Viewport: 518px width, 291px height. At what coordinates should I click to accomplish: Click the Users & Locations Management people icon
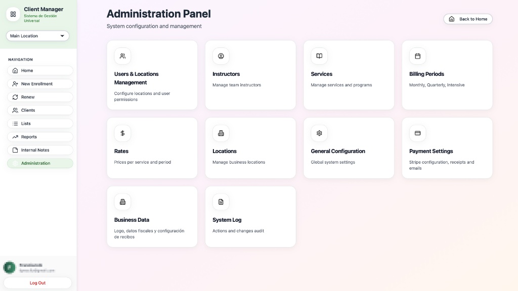tap(122, 56)
